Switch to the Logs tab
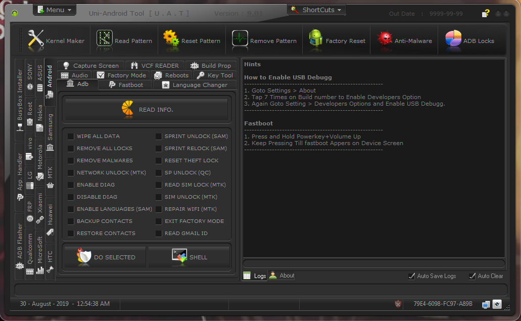 click(255, 276)
